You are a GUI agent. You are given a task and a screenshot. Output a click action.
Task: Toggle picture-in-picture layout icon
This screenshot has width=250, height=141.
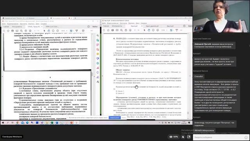(189, 137)
